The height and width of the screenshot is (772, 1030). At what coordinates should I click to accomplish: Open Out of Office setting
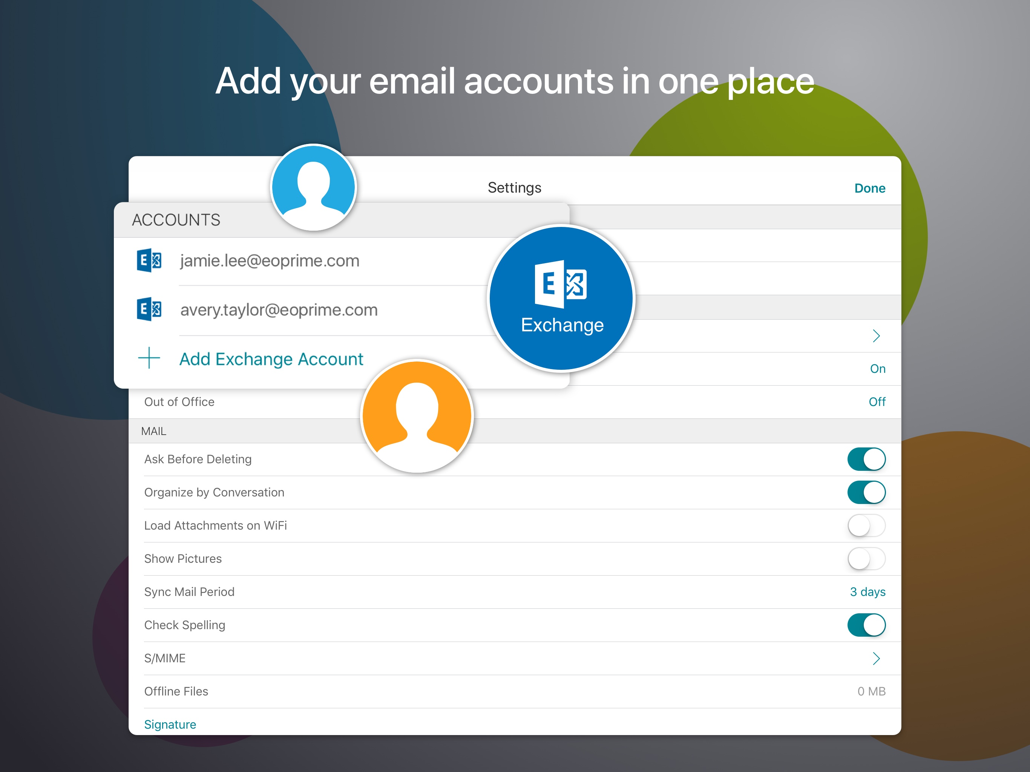(x=180, y=402)
